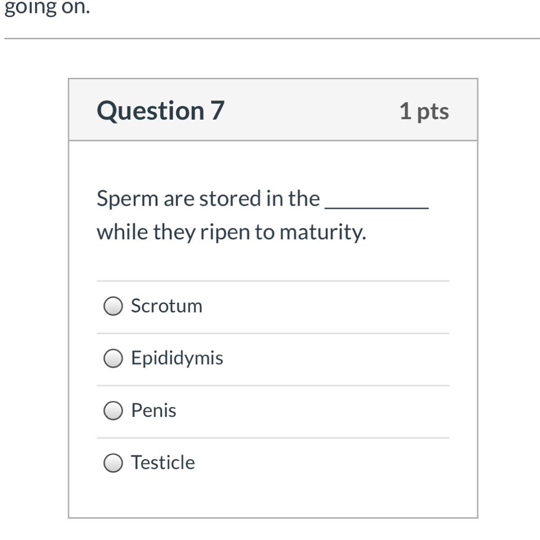Click the "Testicle" answer label text
The height and width of the screenshot is (540, 540).
163,463
